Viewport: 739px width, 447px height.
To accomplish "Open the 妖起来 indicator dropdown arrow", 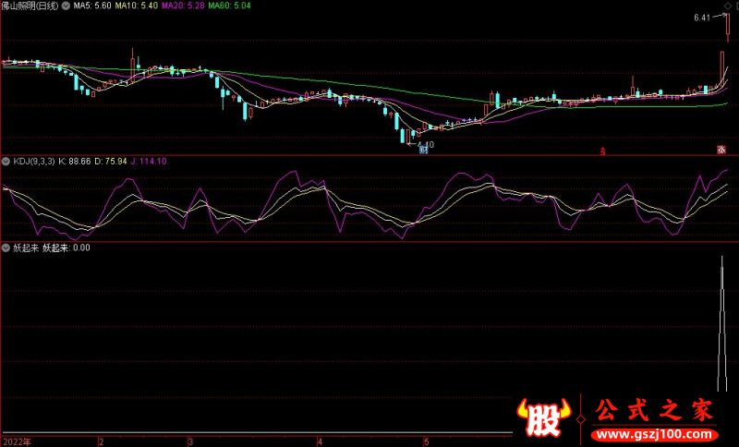I will pyautogui.click(x=6, y=248).
